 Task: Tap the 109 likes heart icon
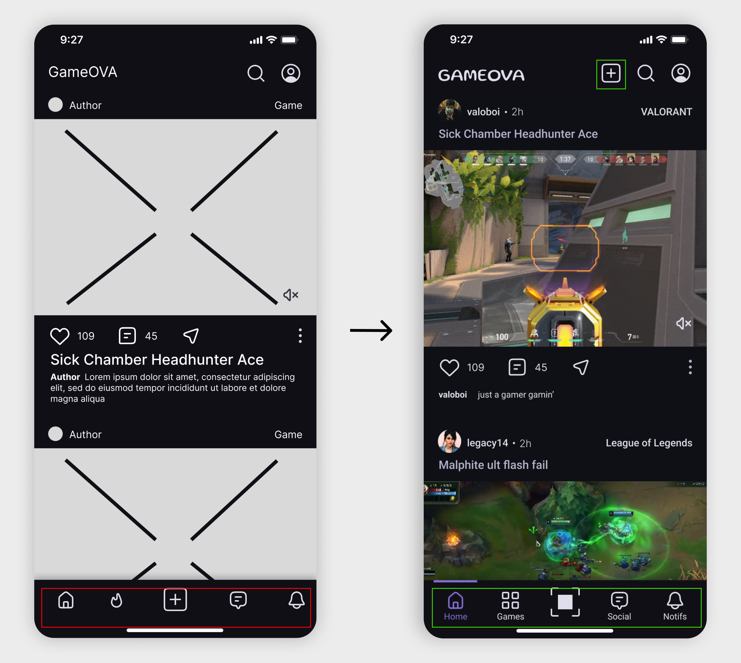click(x=448, y=365)
